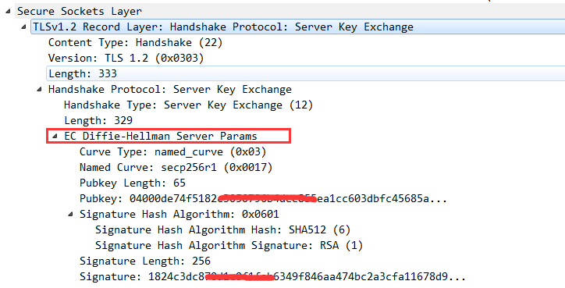Screen dimensions: 565x288
Task: Collapse the Secure Sockets Layer tree node
Action: pyautogui.click(x=9, y=11)
